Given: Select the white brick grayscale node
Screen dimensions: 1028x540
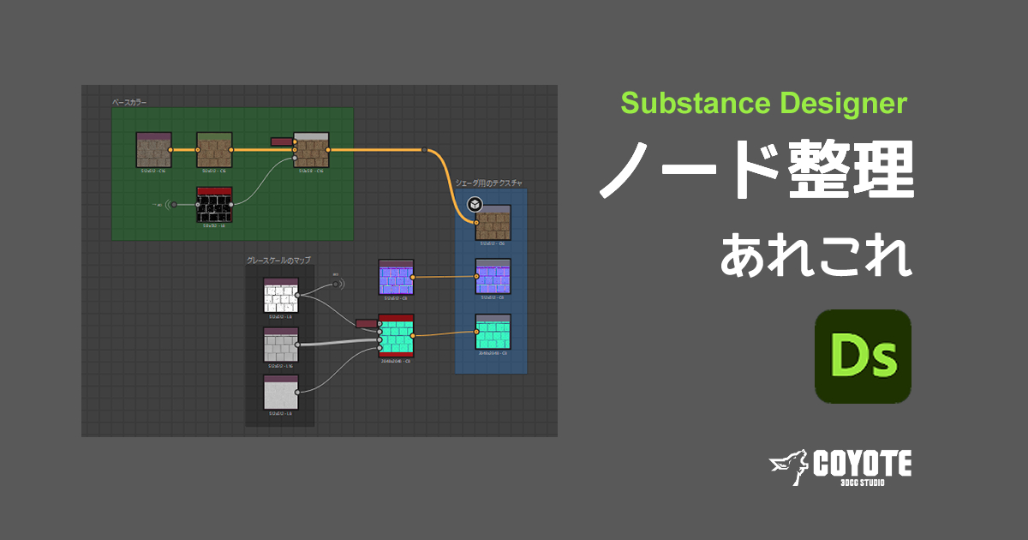Looking at the screenshot, I should point(279,294).
